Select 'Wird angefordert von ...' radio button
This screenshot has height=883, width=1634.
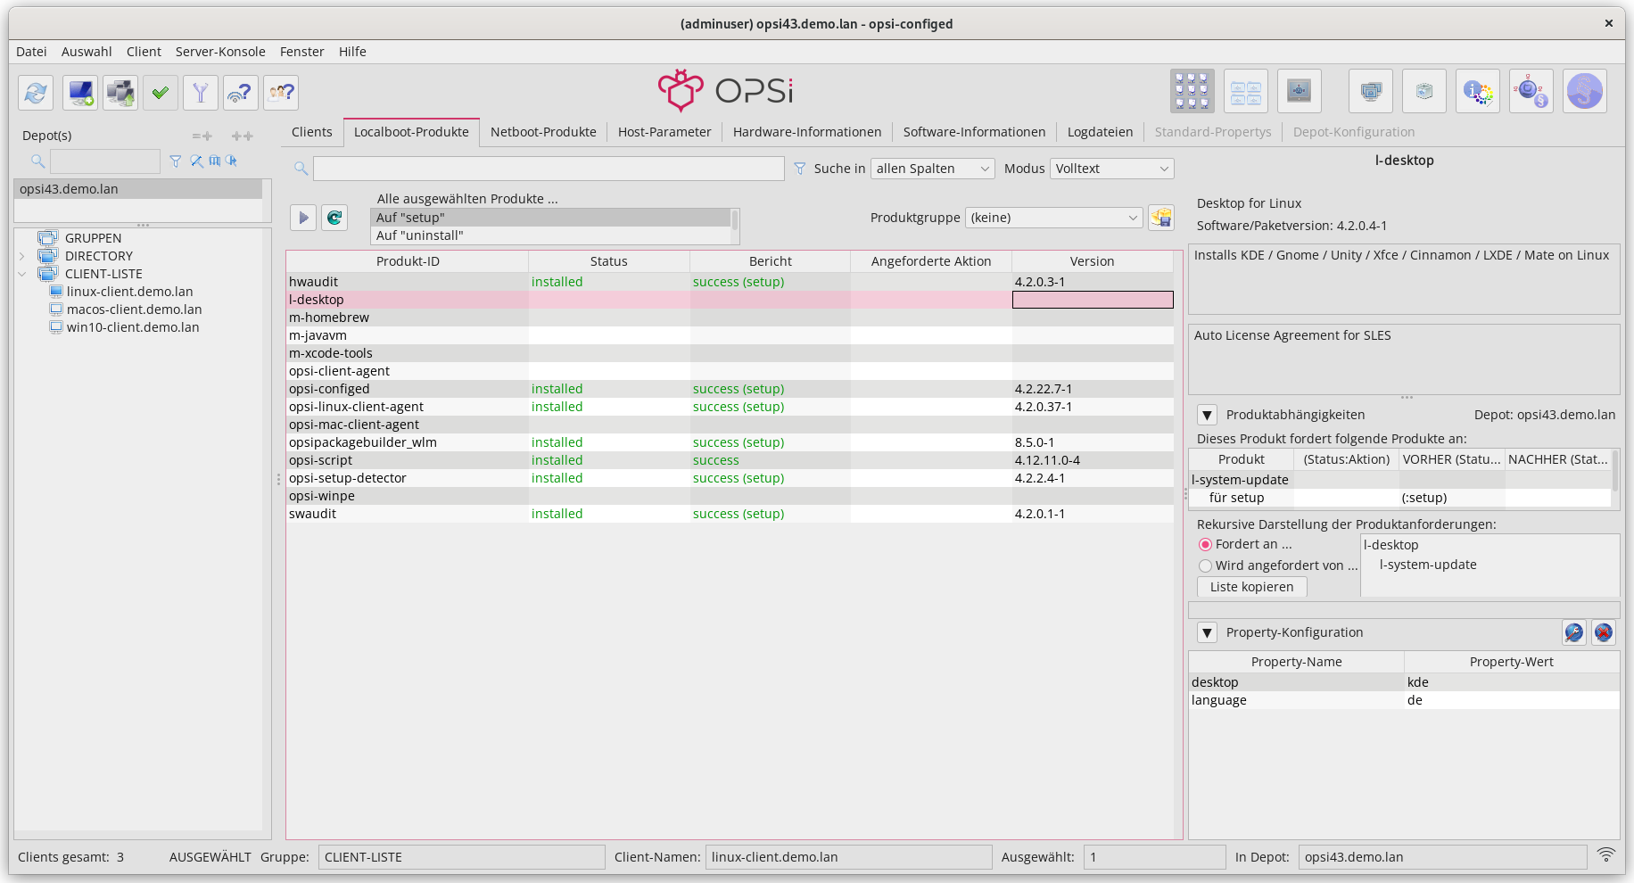1206,565
